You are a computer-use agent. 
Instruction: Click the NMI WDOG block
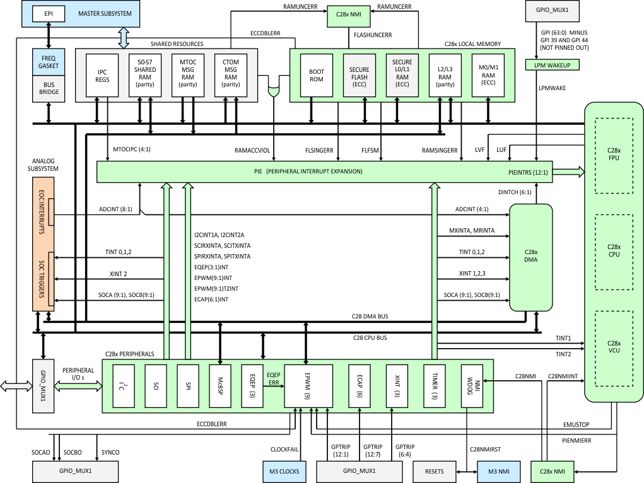[472, 387]
